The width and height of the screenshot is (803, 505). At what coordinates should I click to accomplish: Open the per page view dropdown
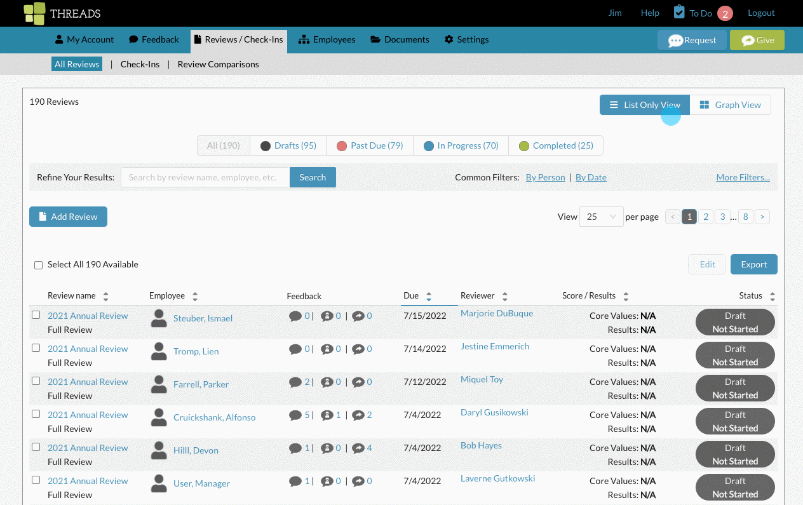(x=602, y=217)
